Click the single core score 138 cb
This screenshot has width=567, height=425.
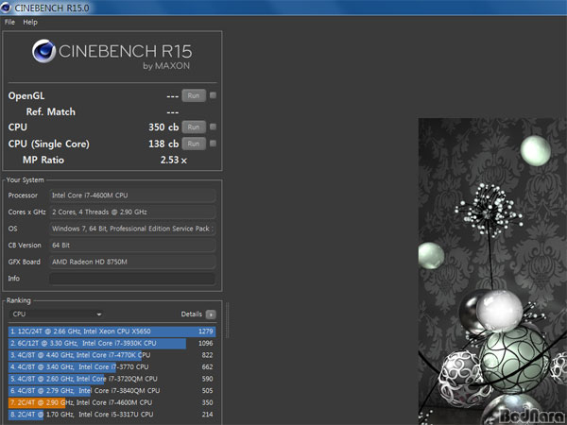coord(163,144)
